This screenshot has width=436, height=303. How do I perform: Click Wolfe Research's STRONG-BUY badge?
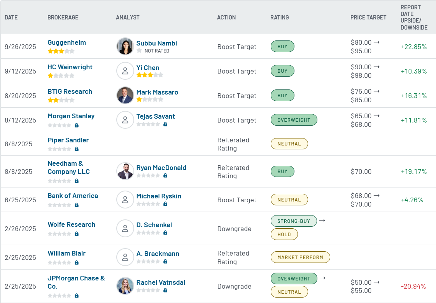click(x=294, y=221)
